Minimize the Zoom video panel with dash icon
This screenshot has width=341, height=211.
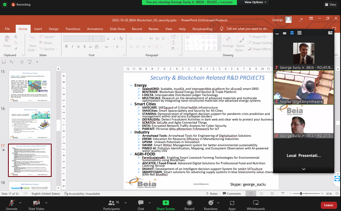coord(277,33)
